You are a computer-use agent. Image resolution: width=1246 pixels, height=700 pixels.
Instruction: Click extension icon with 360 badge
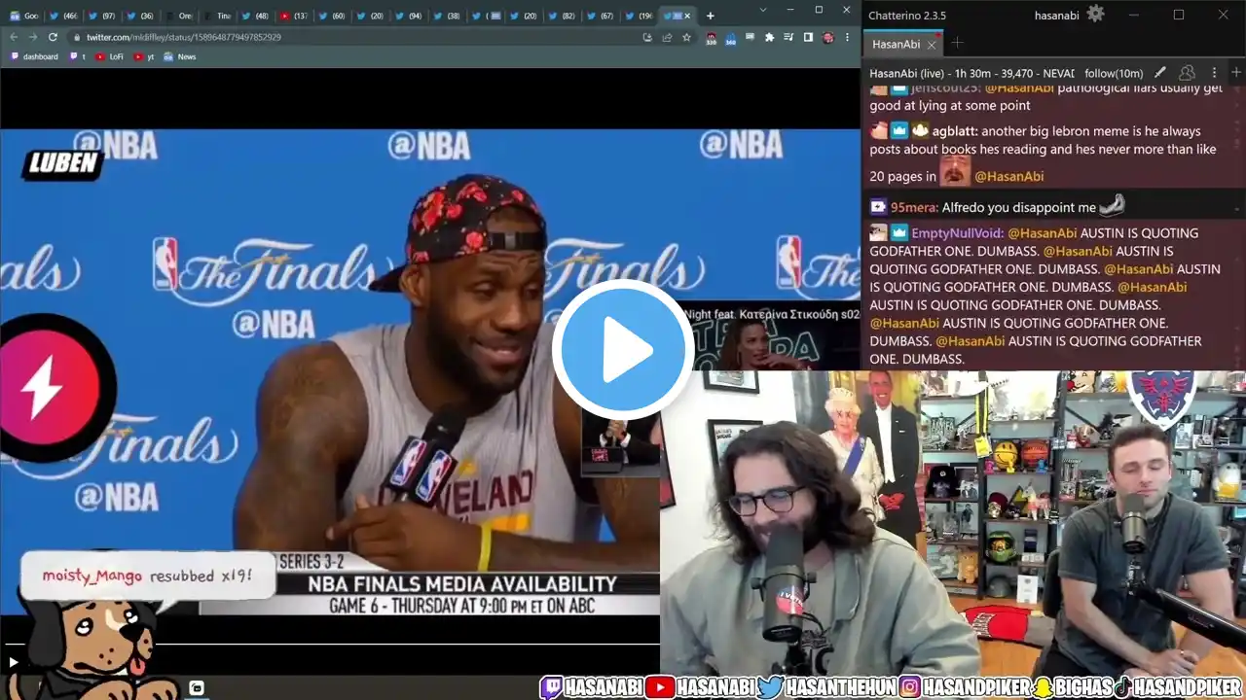coord(731,38)
